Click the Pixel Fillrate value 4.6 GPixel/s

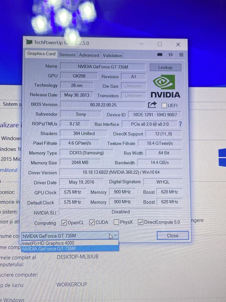pyautogui.click(x=80, y=143)
